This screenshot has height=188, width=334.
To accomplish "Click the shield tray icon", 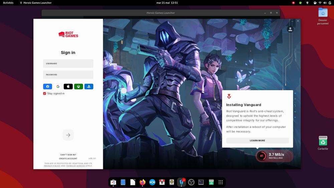I will [307, 3].
